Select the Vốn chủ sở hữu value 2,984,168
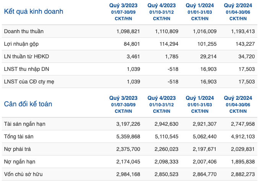Viewport: 258px width, 181px height. pos(128,174)
